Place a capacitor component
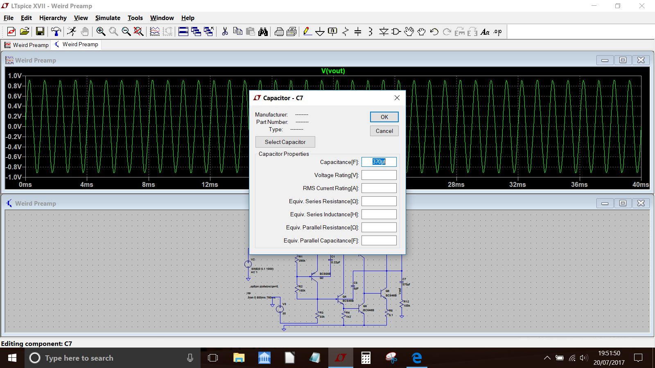 point(358,31)
